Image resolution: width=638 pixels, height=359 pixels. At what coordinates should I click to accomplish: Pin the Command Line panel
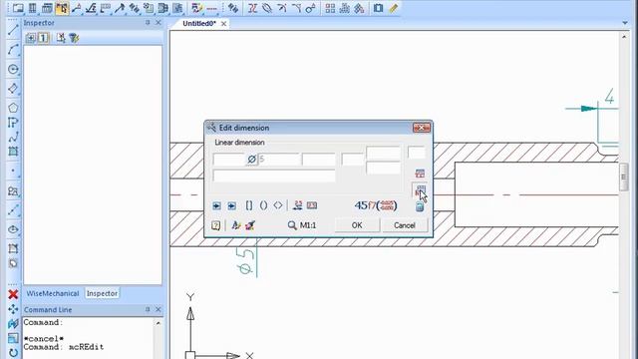coord(148,310)
